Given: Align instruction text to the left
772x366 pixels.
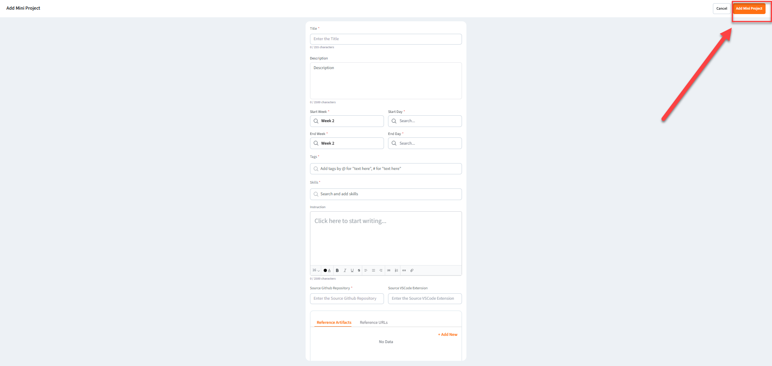Looking at the screenshot, I should (x=366, y=270).
